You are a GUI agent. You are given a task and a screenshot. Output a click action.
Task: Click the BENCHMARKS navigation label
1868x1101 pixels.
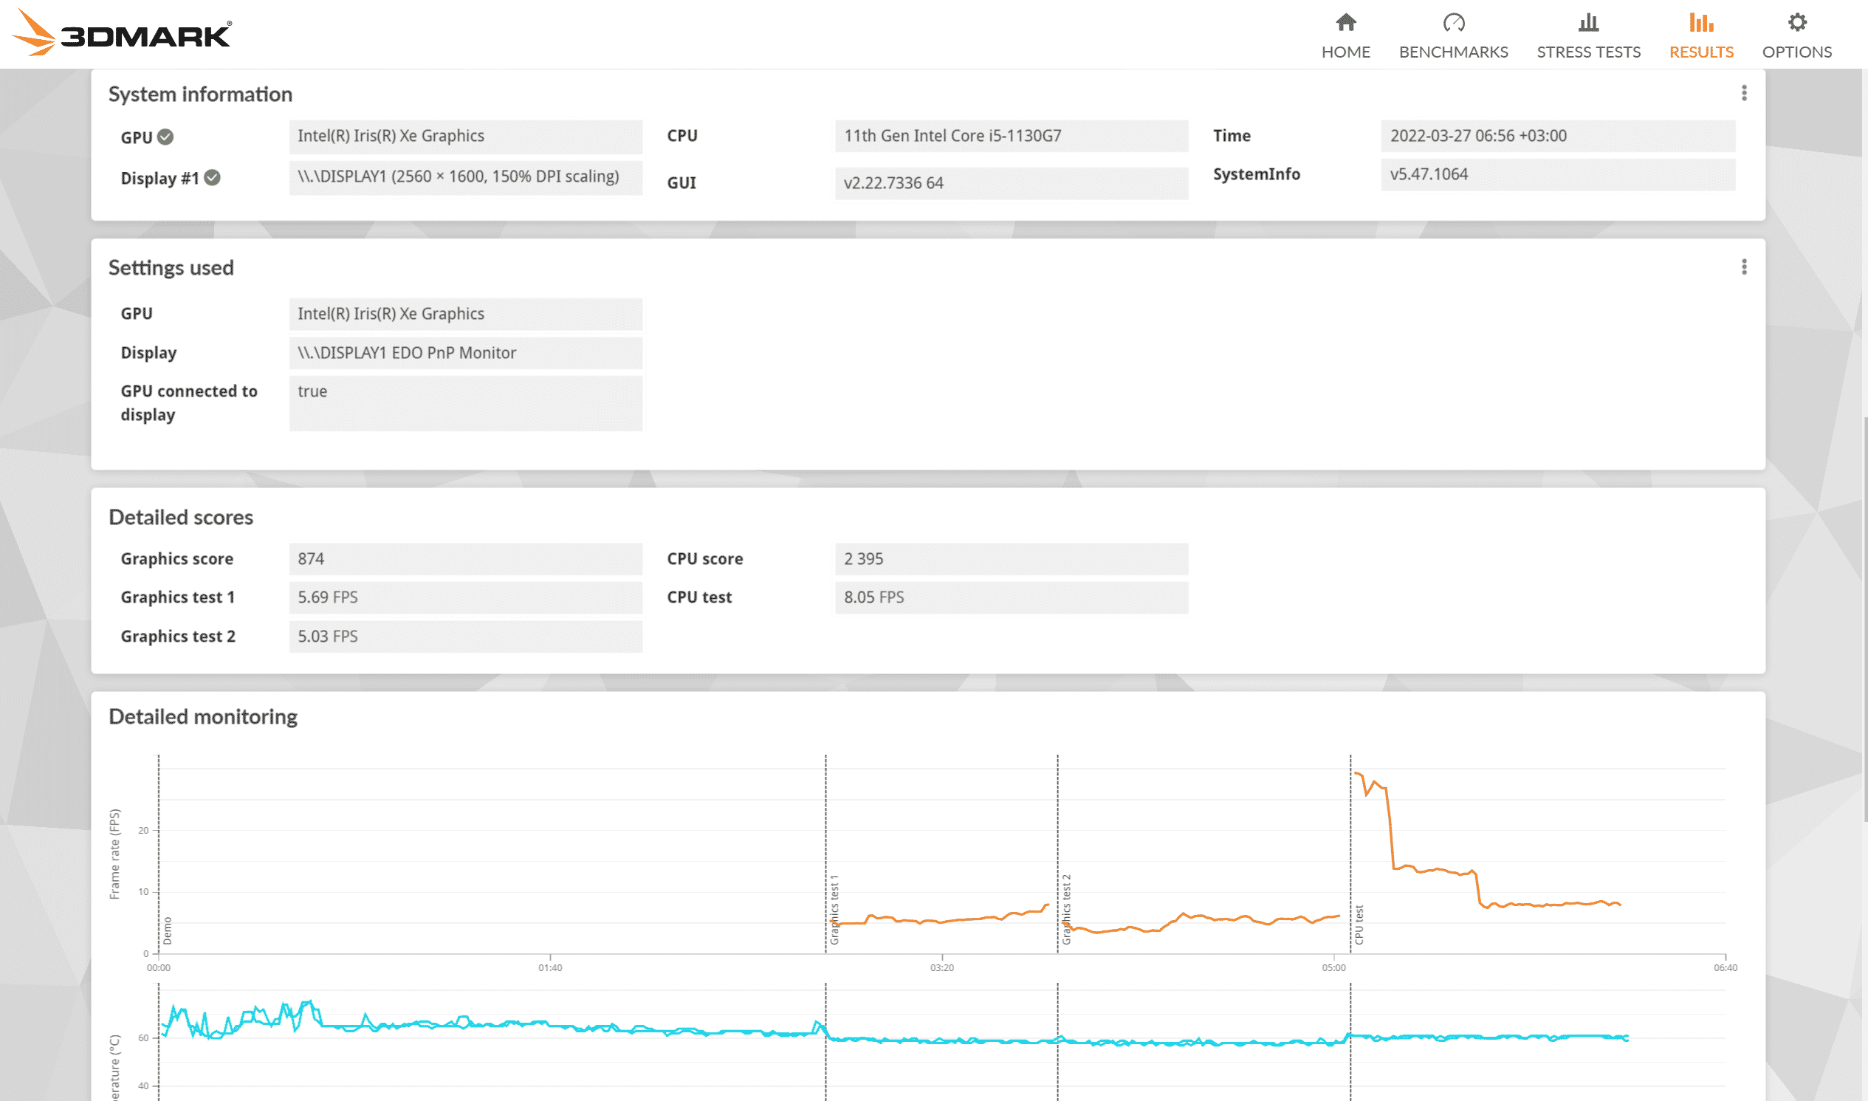coord(1452,52)
